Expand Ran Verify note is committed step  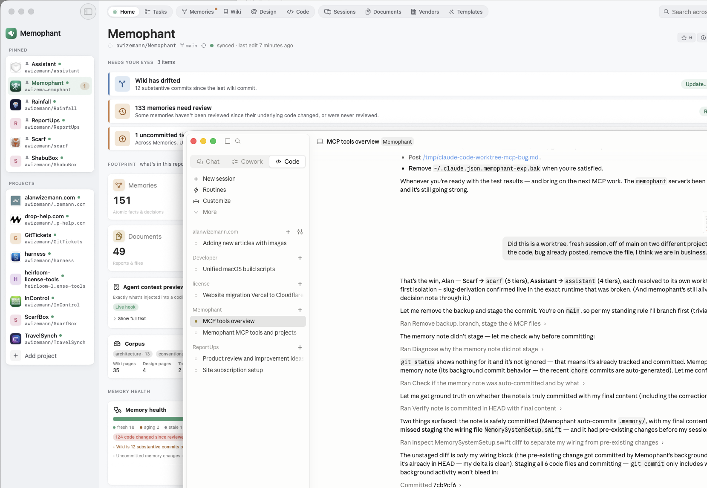(x=481, y=408)
